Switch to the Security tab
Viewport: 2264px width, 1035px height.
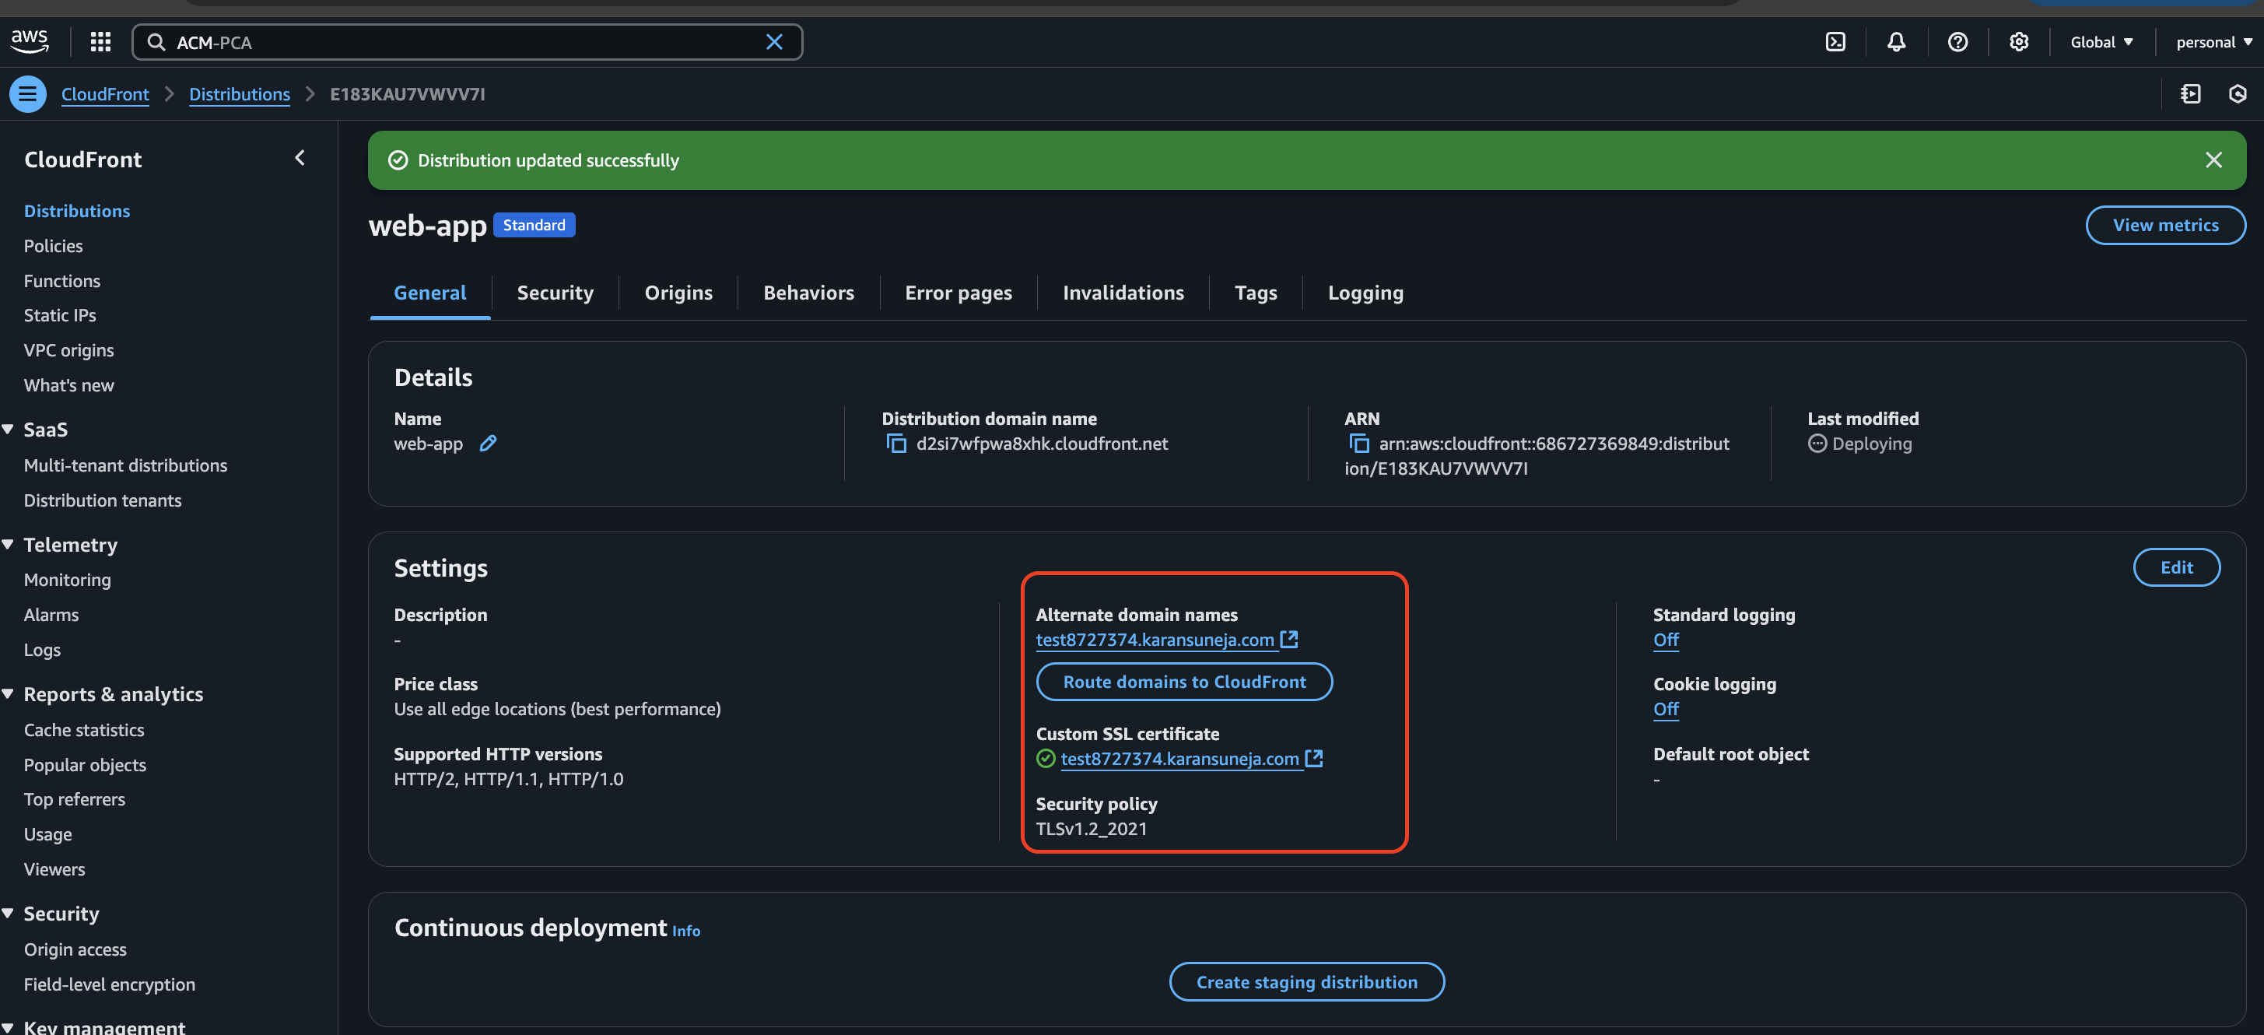pos(555,293)
